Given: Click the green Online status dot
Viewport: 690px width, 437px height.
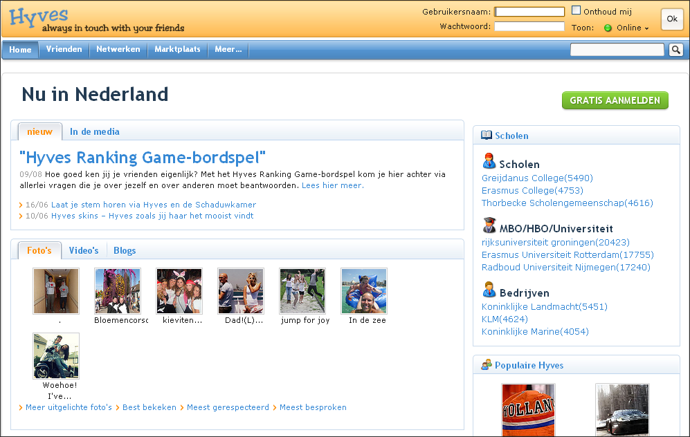Looking at the screenshot, I should tap(608, 28).
